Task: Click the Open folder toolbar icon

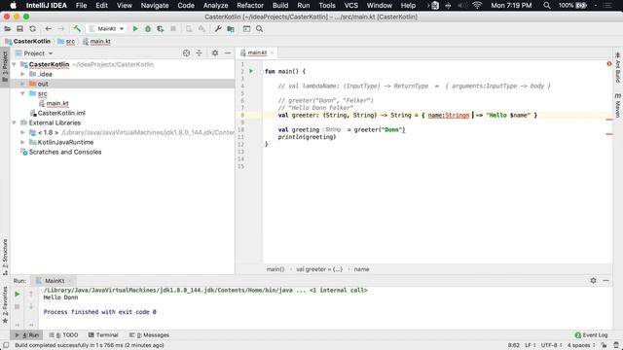Action: [7, 28]
